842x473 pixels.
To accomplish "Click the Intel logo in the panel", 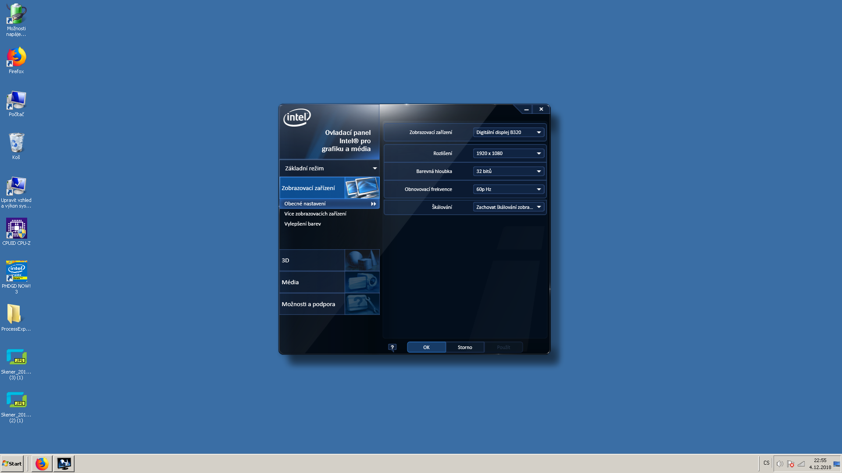I will coord(297,117).
